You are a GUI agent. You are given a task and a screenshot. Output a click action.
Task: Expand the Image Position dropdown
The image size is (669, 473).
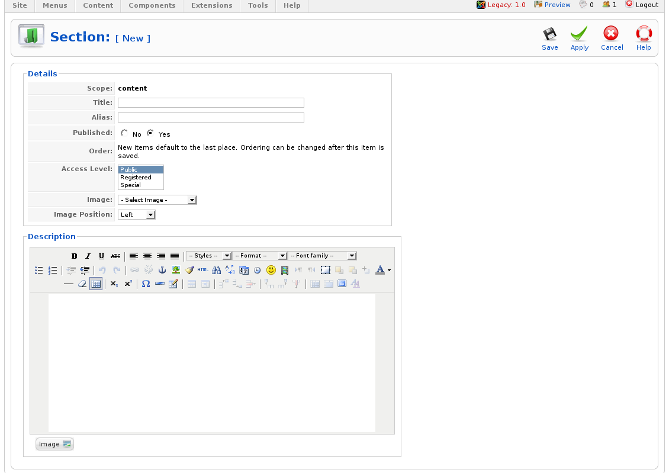[x=137, y=214]
